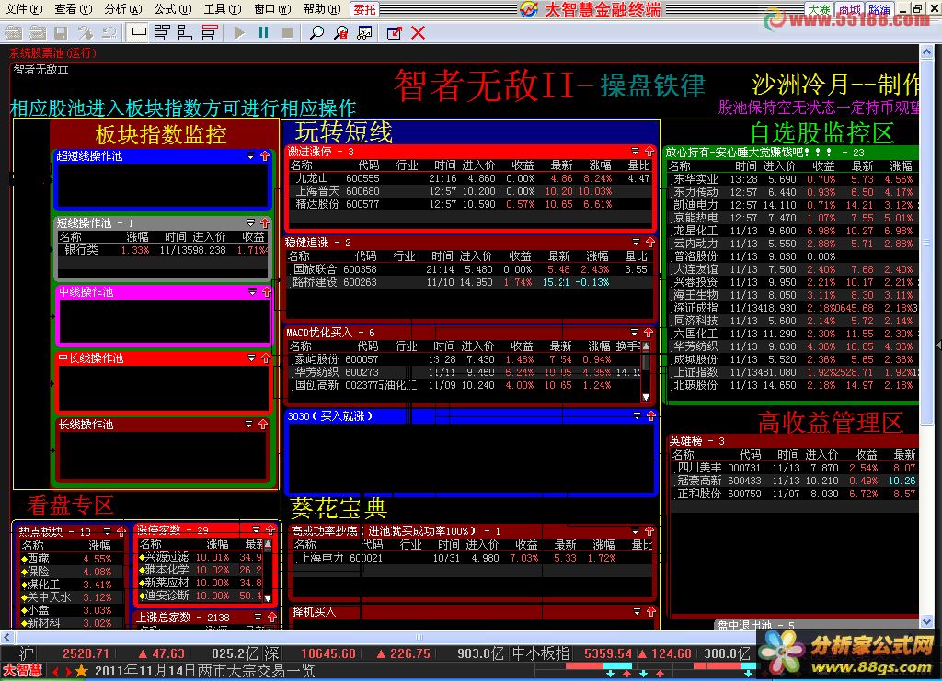Click the pop-out window arrow icon
Screen dimensions: 942x681
[394, 32]
